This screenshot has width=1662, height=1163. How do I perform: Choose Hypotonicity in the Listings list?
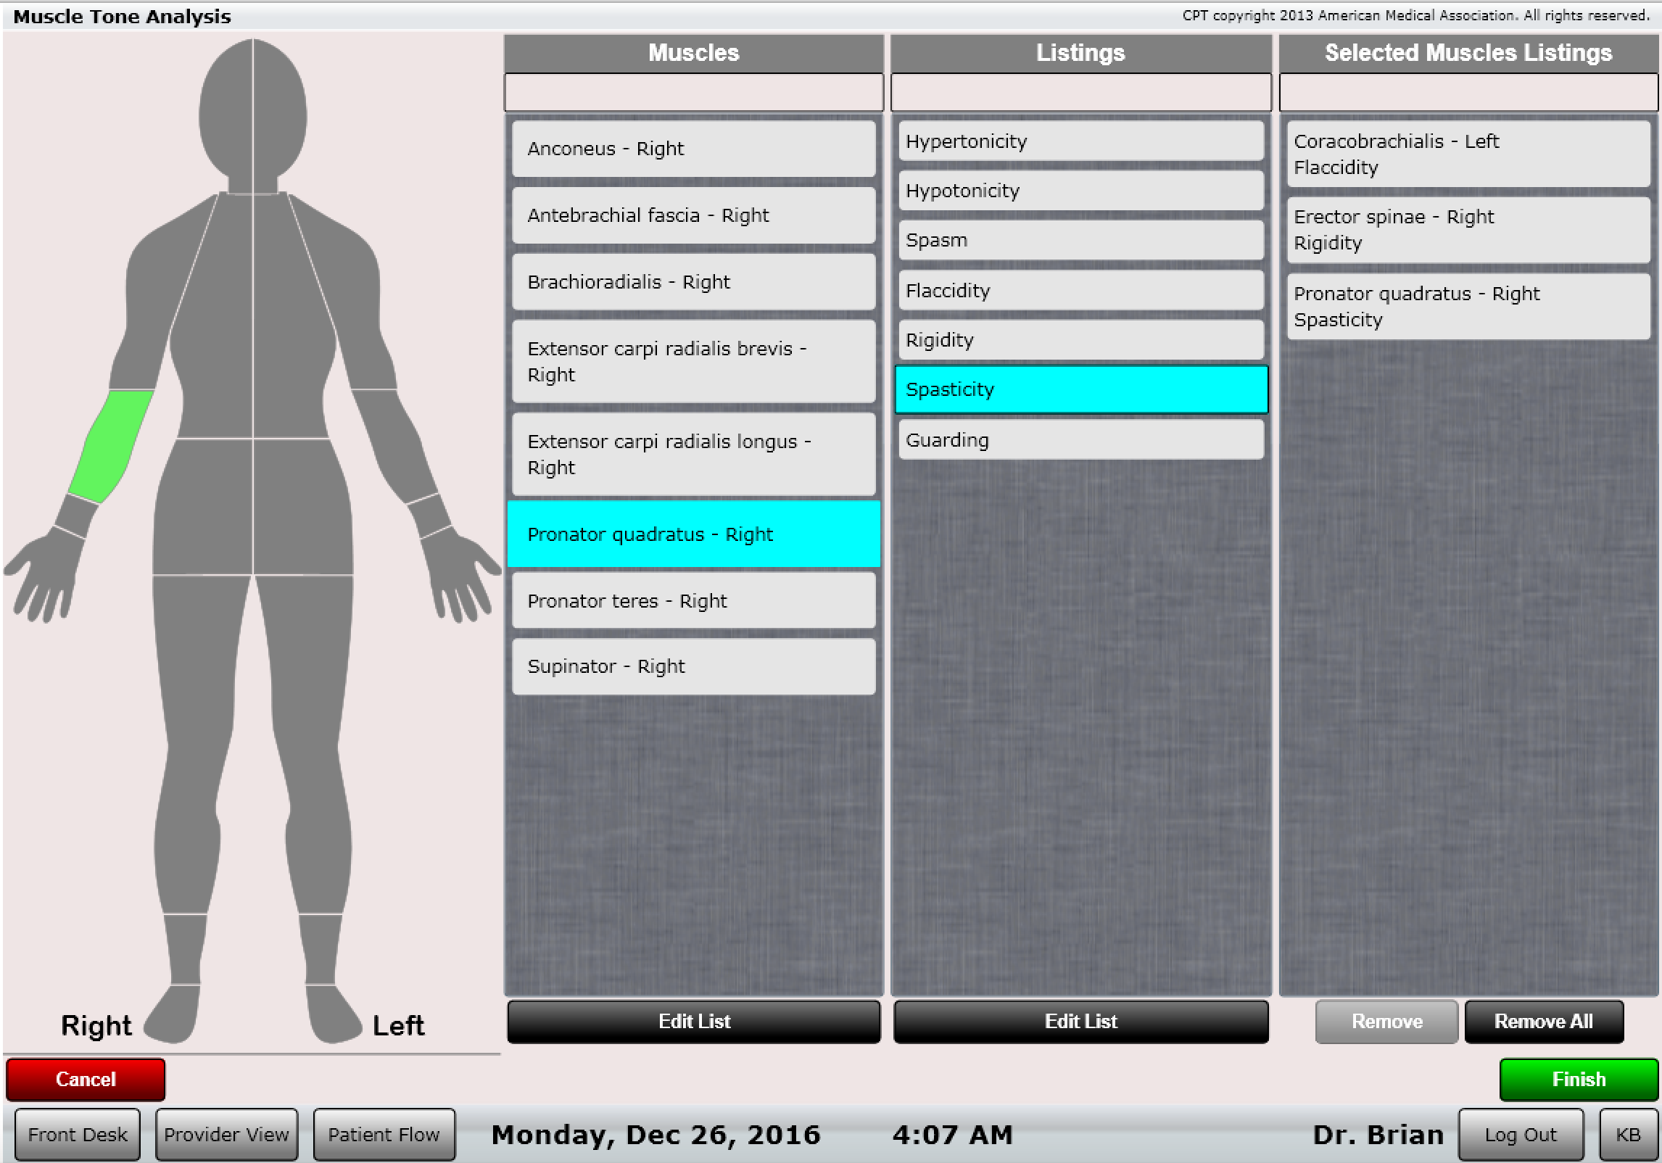click(1080, 191)
